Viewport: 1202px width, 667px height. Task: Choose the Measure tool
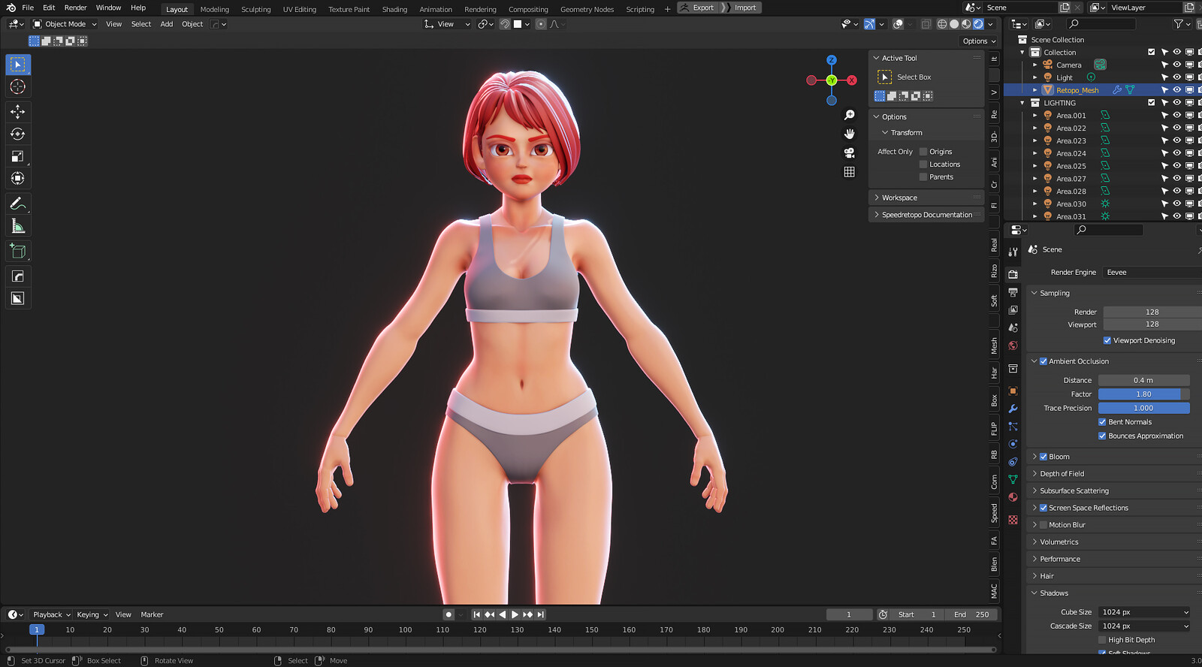pyautogui.click(x=18, y=226)
